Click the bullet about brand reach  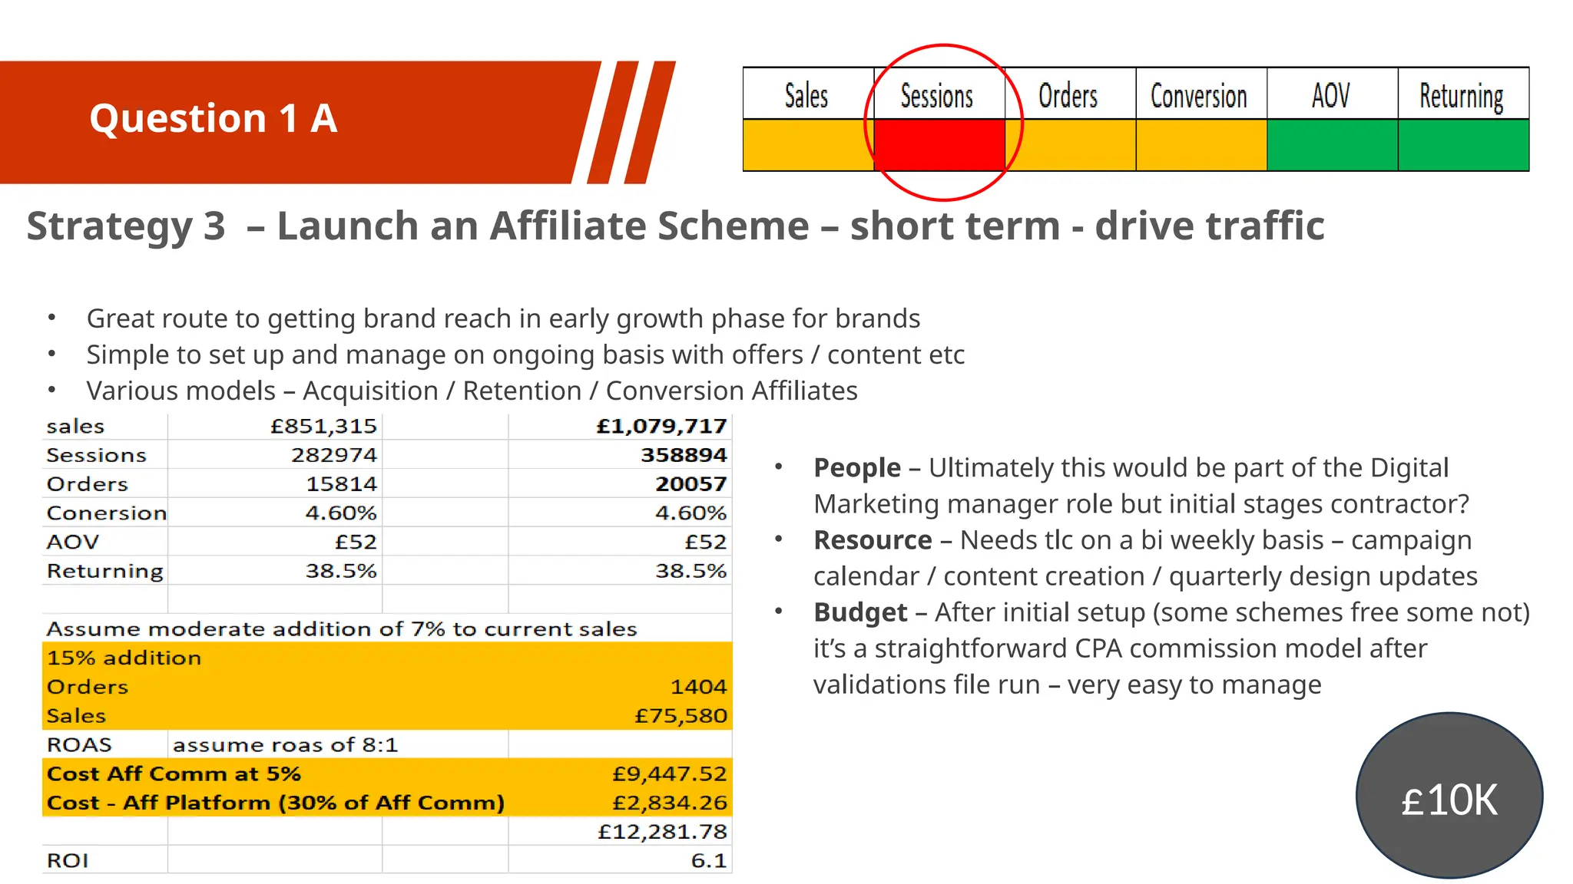(x=503, y=318)
